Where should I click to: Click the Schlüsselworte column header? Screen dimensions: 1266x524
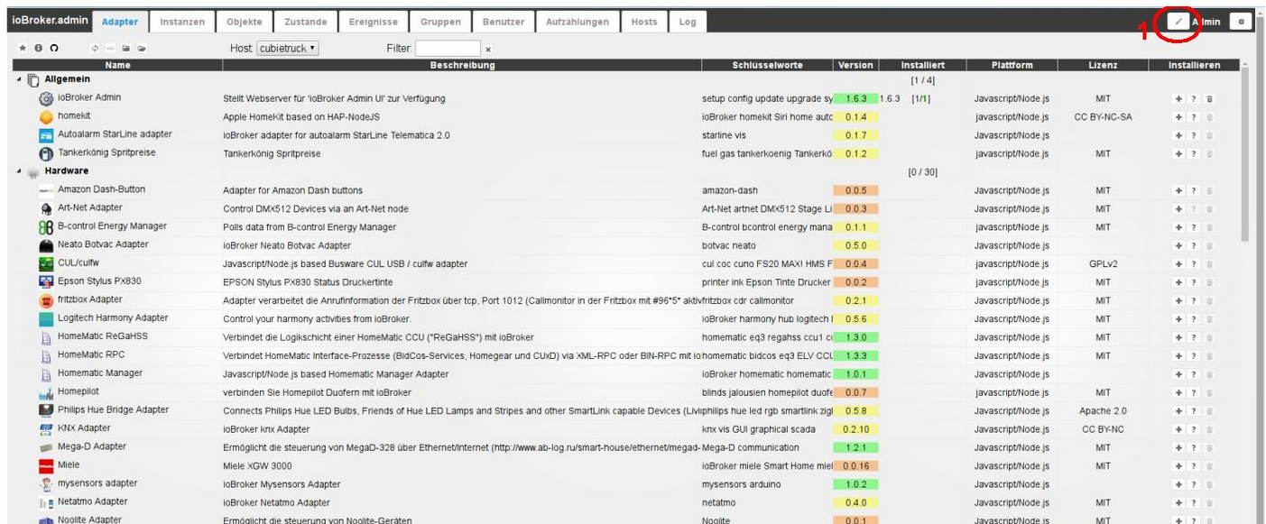(767, 66)
